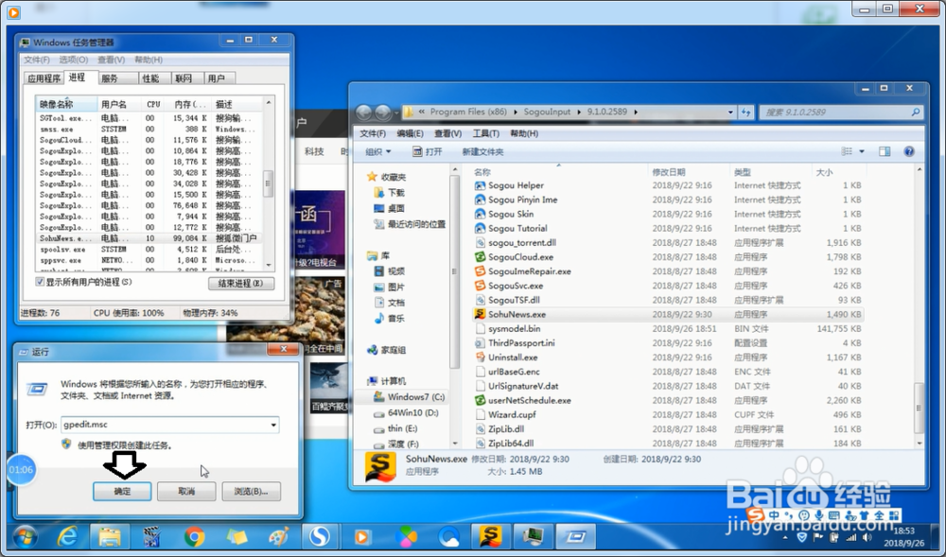Click the volume speaker tray icon

867,537
